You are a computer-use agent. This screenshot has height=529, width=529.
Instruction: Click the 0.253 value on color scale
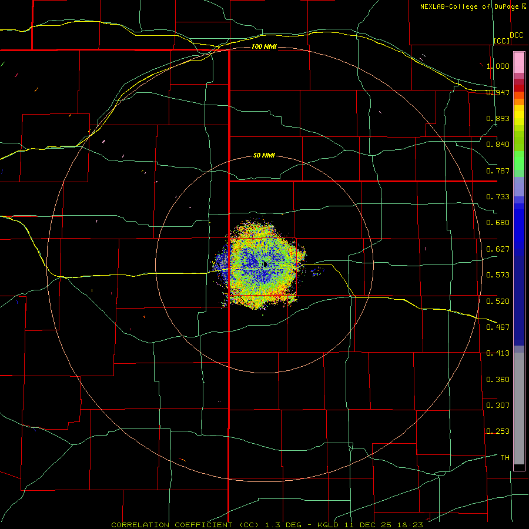point(498,431)
